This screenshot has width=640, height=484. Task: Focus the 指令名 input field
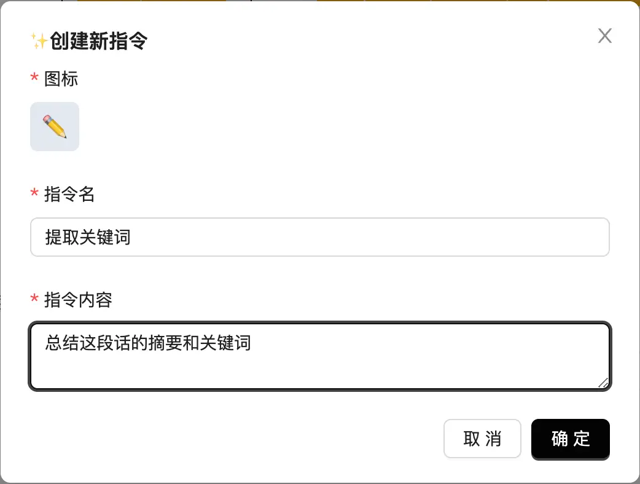(319, 237)
